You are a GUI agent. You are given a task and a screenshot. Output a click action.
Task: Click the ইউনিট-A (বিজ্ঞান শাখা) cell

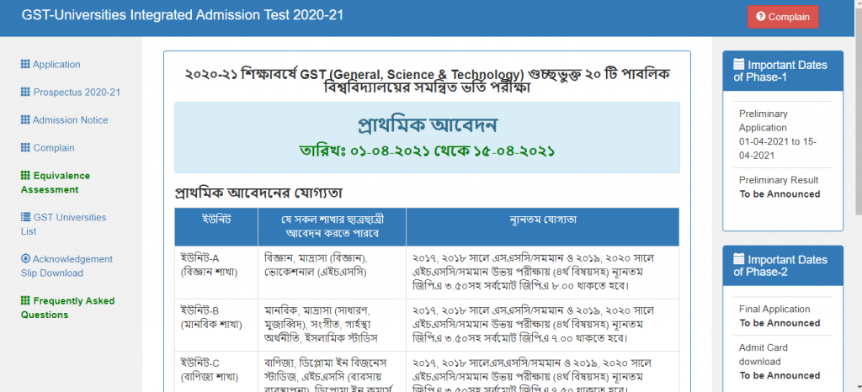(216, 271)
